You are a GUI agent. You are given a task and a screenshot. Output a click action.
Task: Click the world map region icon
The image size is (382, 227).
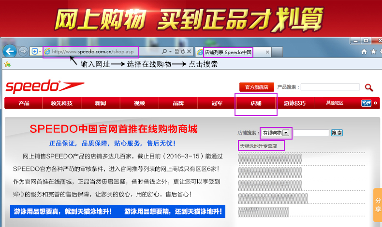366,103
